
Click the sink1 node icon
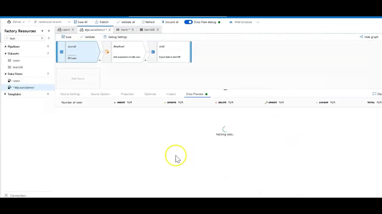tap(153, 52)
